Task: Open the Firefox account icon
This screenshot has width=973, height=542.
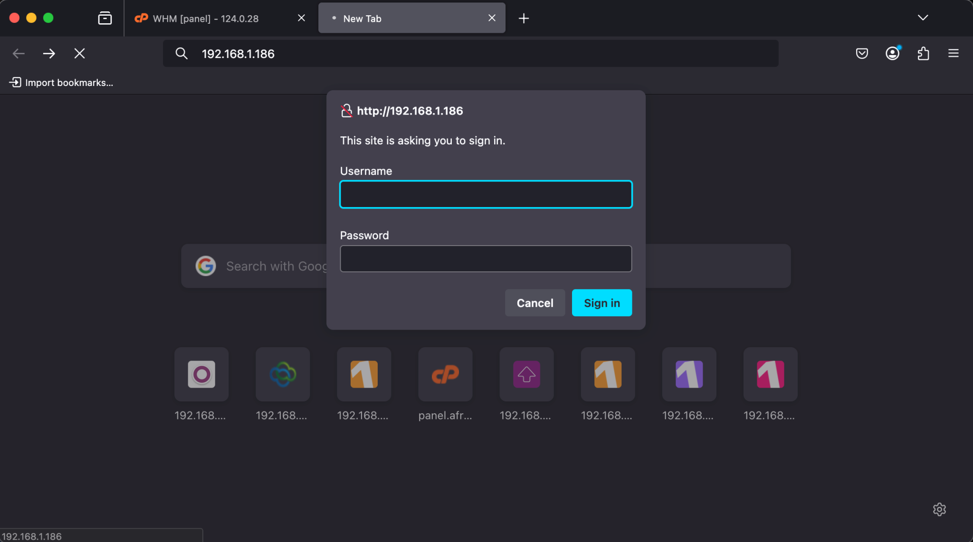Action: point(892,53)
